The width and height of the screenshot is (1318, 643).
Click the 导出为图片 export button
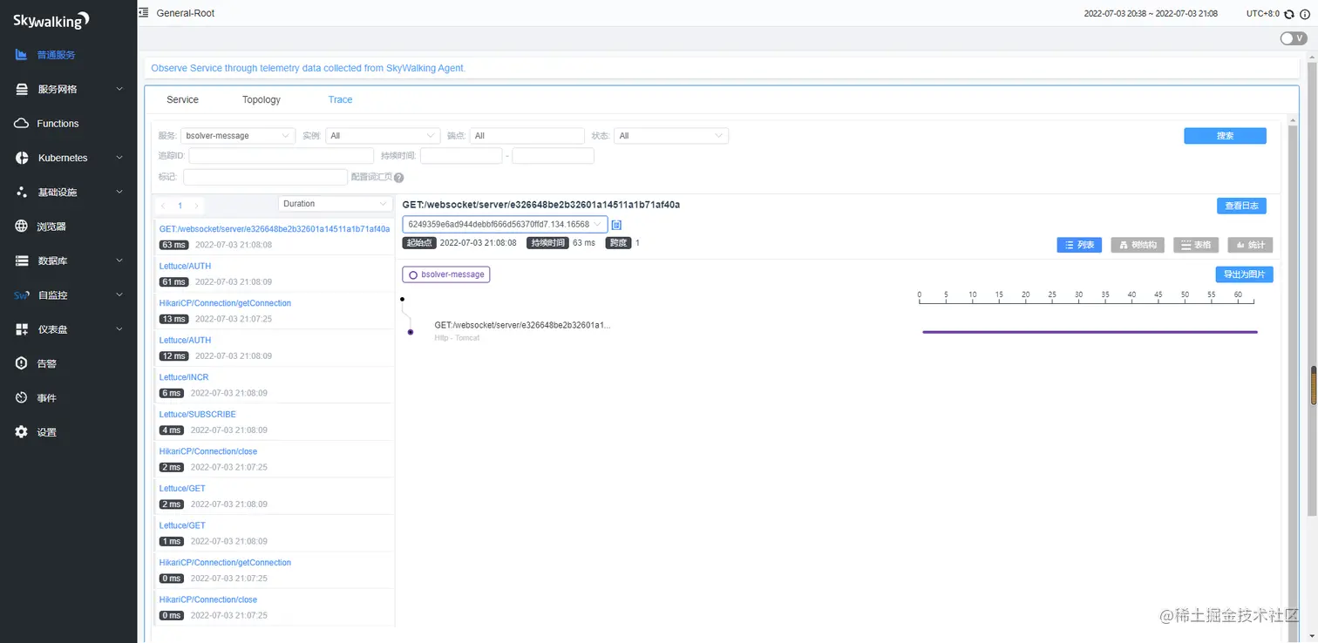(1245, 274)
